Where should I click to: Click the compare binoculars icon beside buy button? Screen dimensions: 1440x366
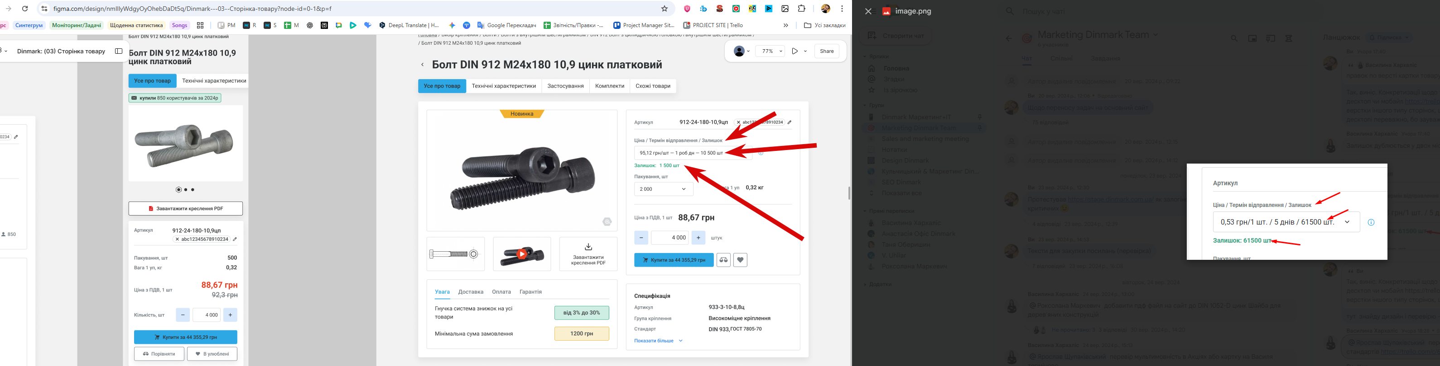pos(723,260)
